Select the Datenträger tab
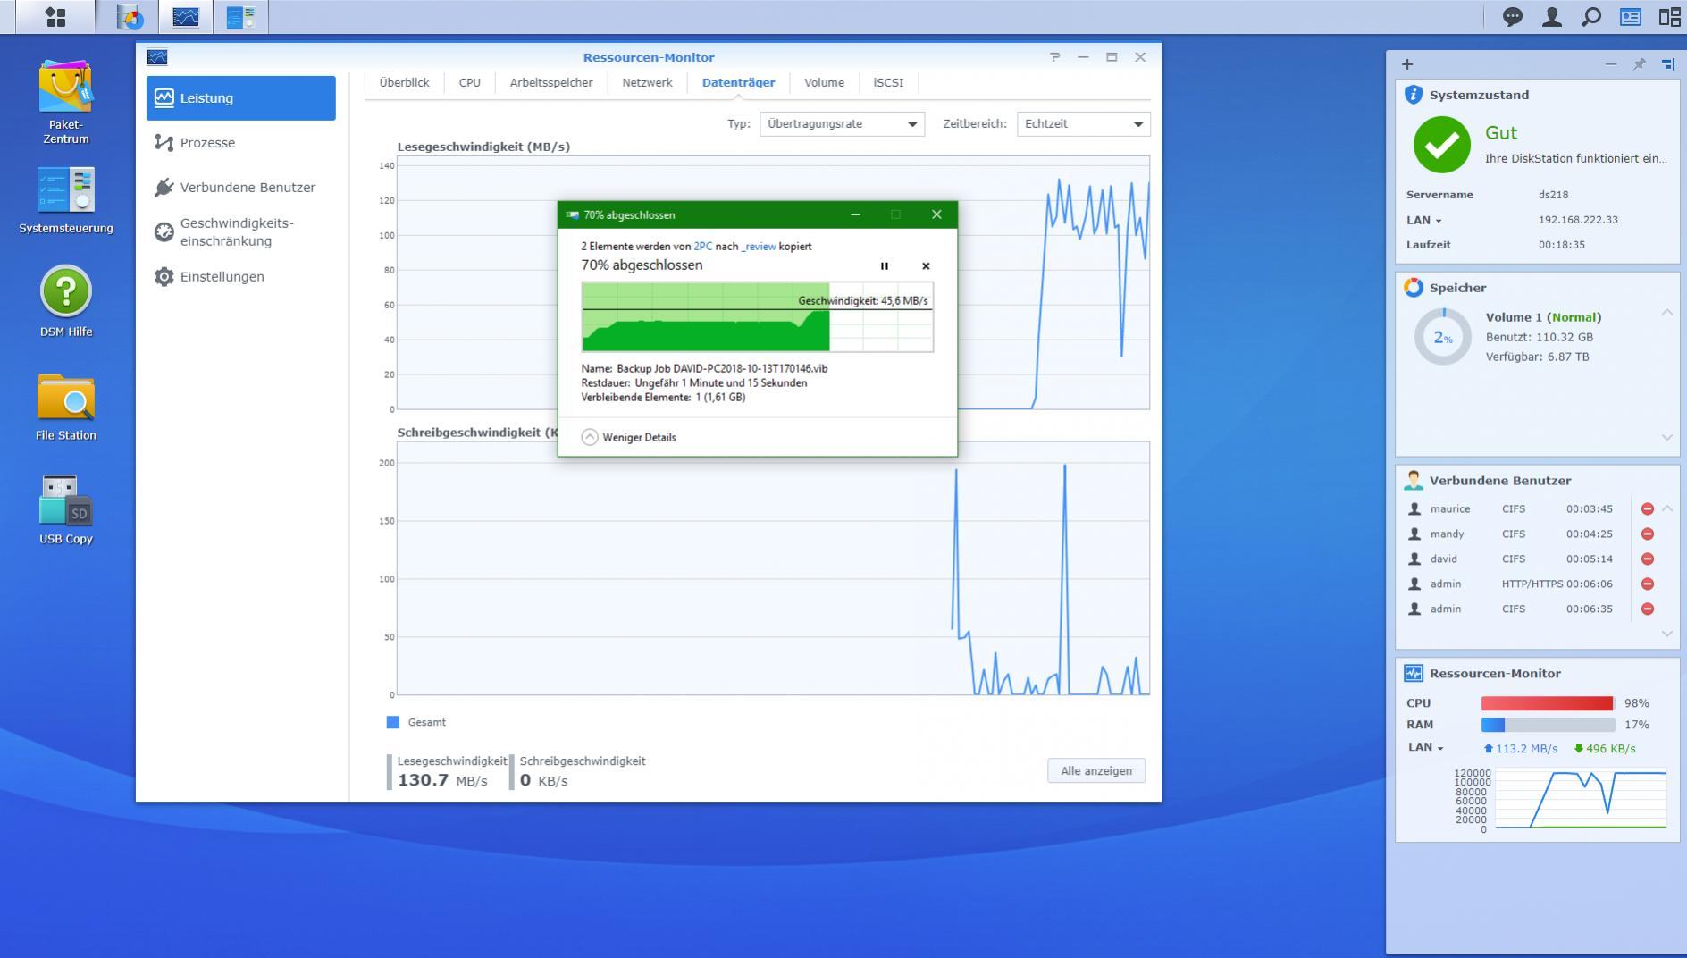This screenshot has height=958, width=1687. 738,82
